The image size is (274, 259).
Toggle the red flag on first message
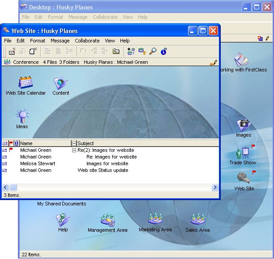pos(11,150)
